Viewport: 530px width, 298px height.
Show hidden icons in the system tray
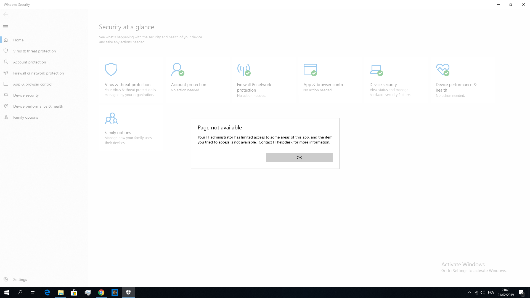pyautogui.click(x=469, y=292)
